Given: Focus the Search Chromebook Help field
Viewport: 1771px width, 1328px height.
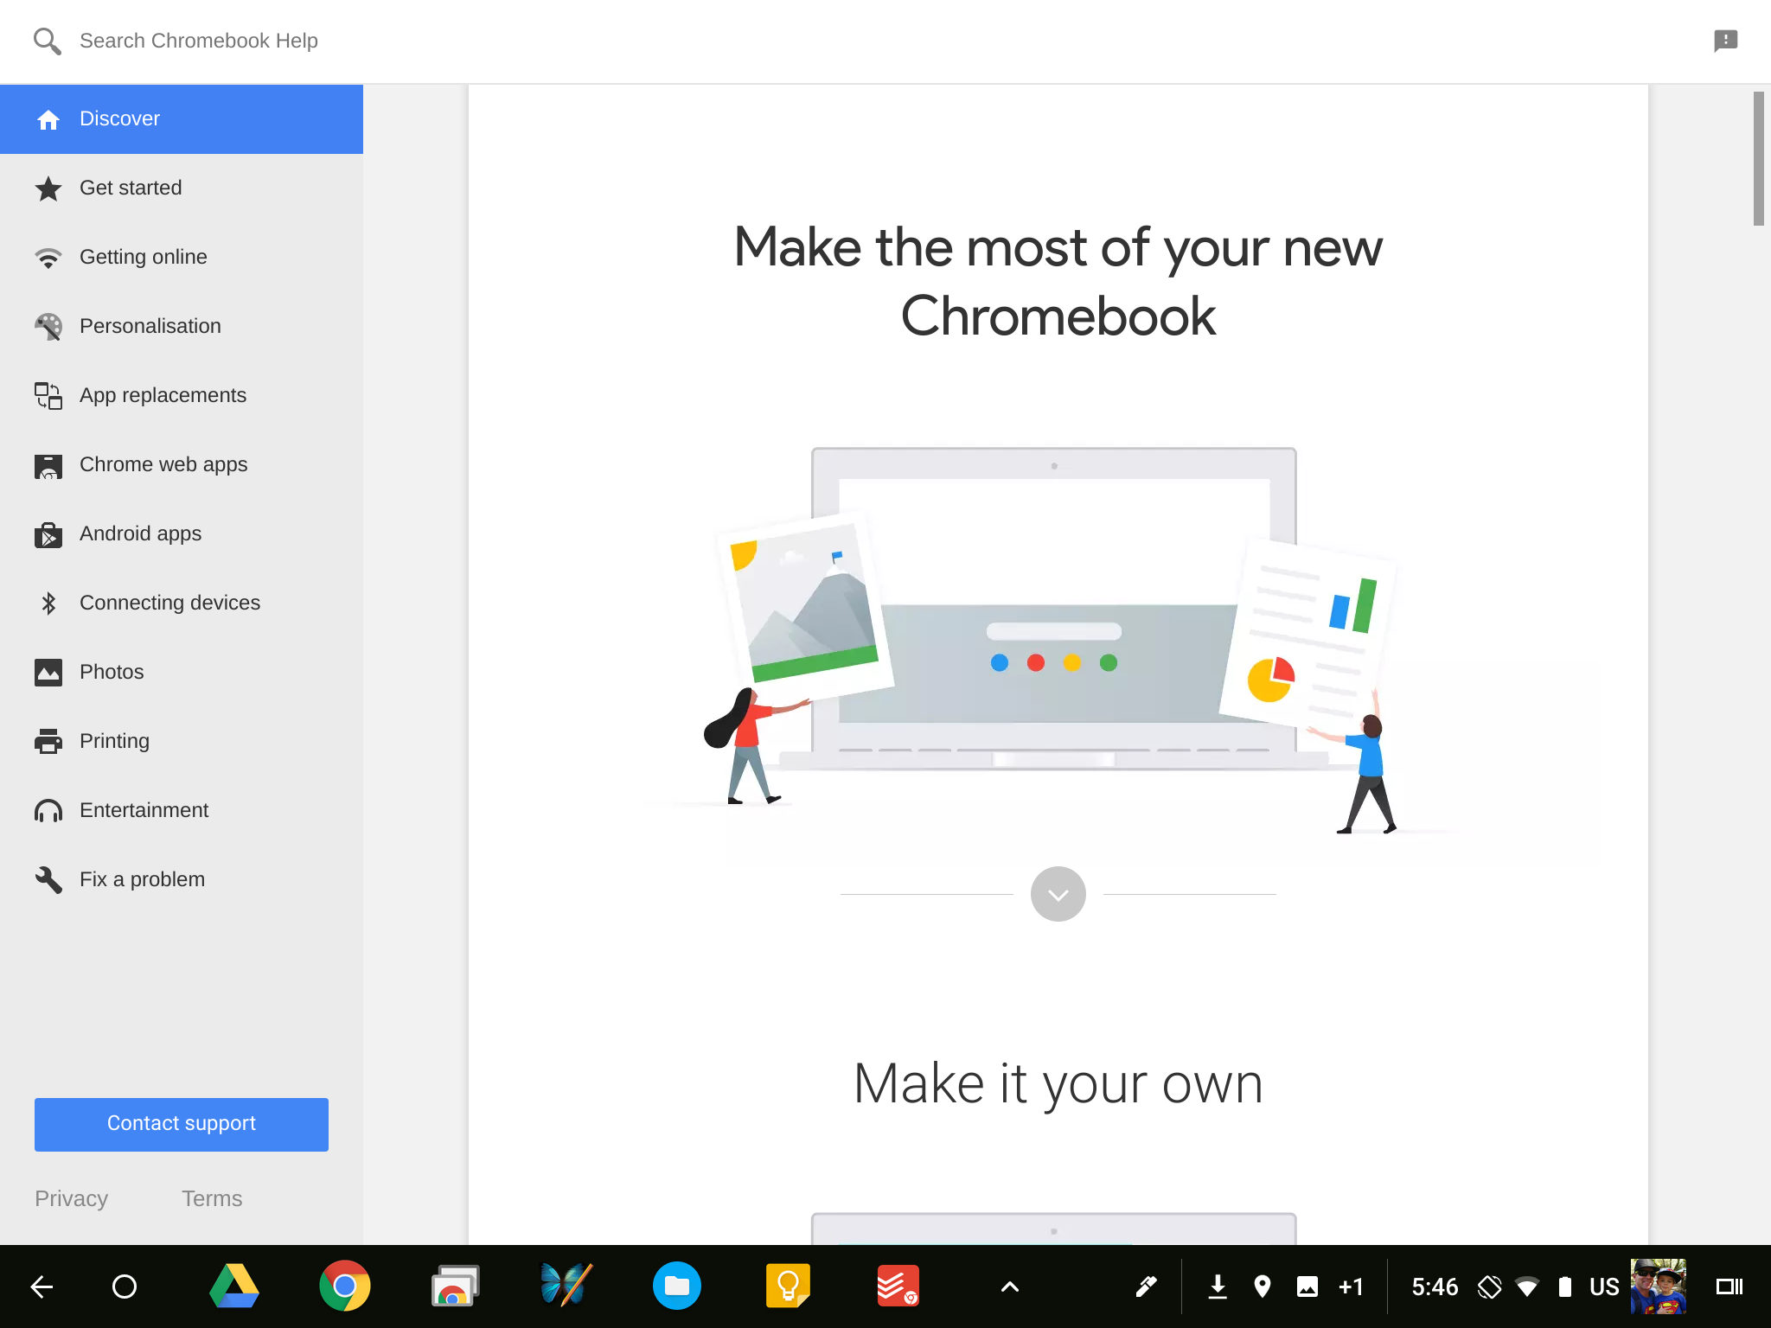Looking at the screenshot, I should (199, 41).
